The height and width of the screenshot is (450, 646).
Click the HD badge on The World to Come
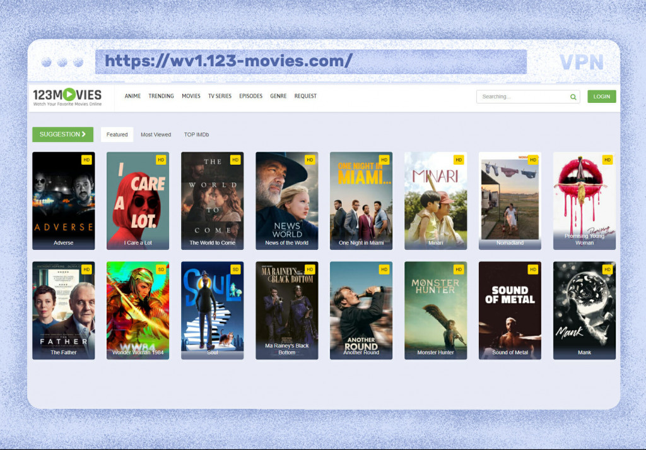coord(235,160)
